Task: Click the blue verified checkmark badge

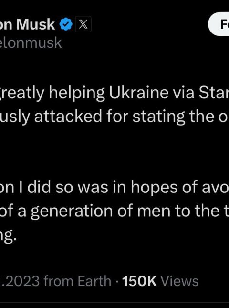Action: 66,24
